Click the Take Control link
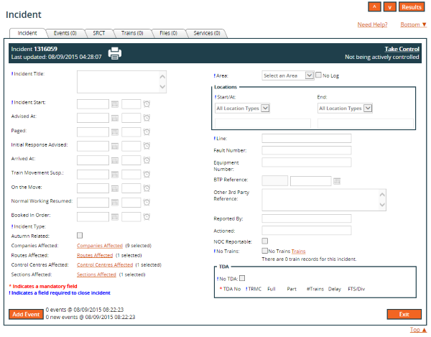 (x=402, y=48)
